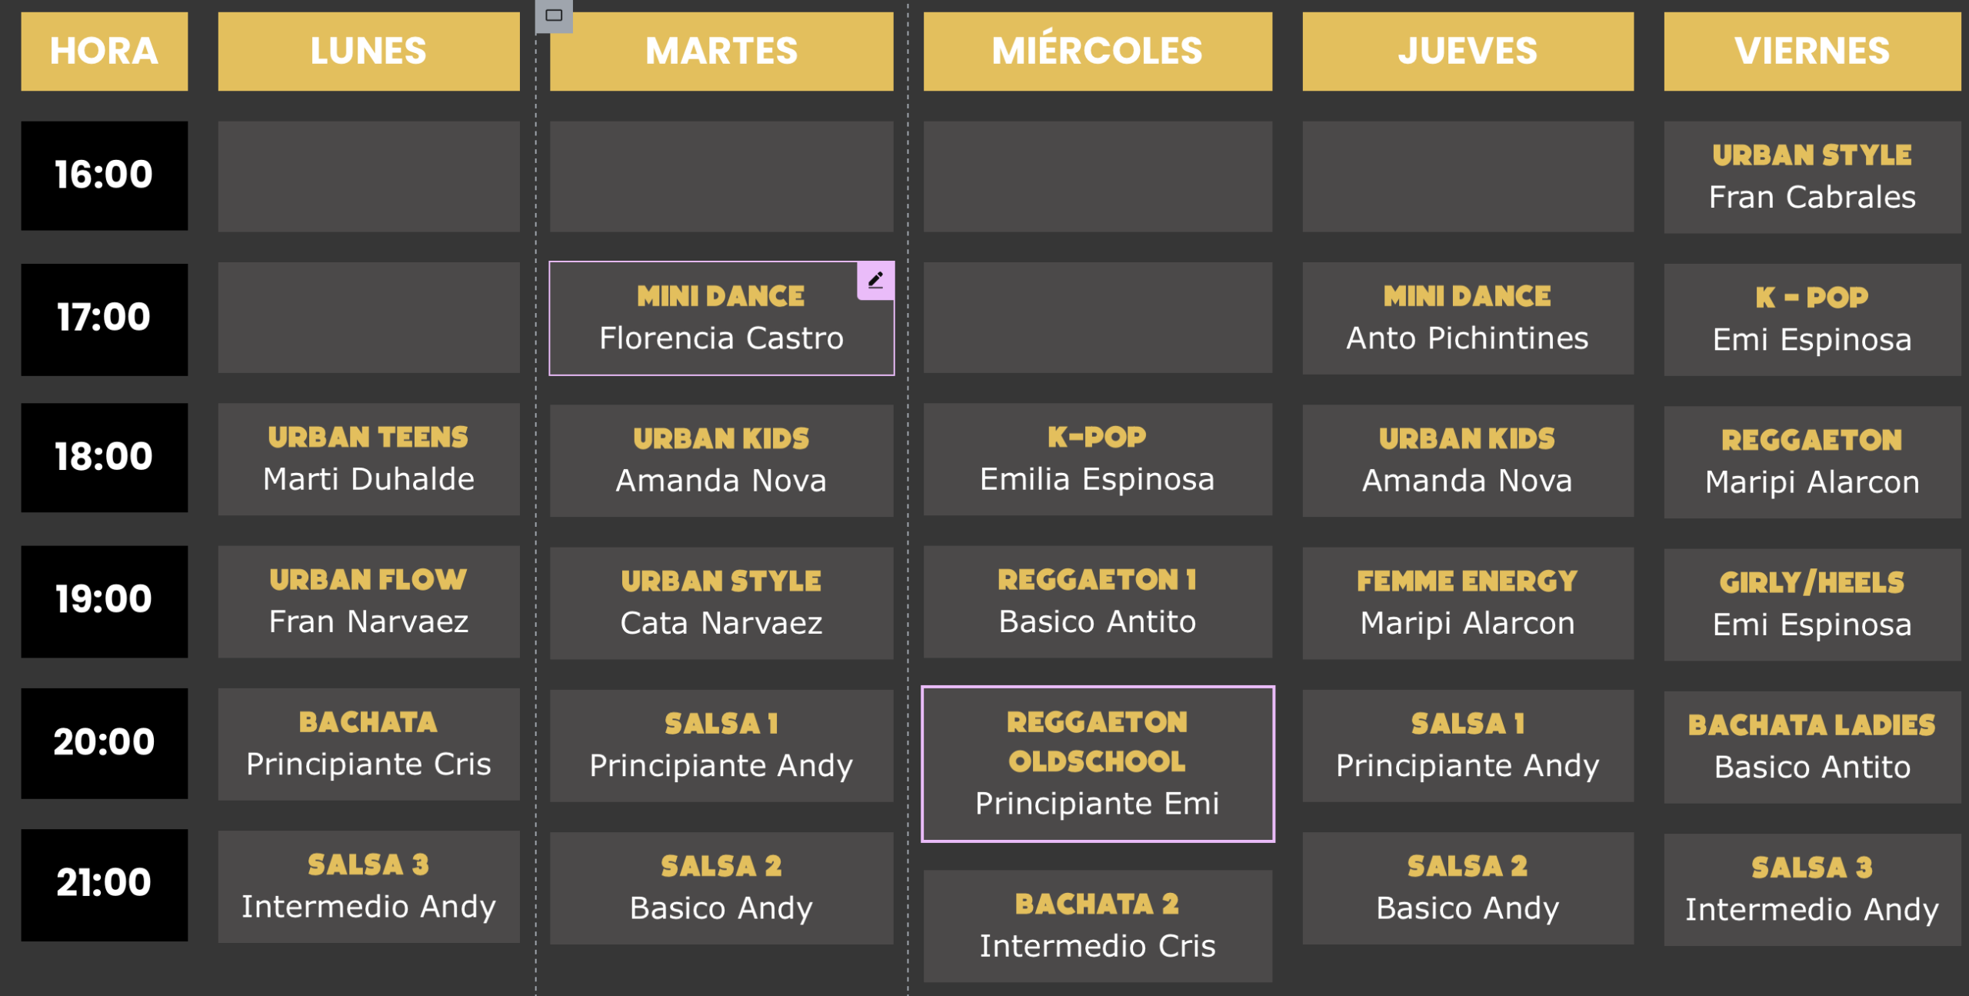Viewport: 1969px width, 996px height.
Task: Click the Bachata Ladies Basico Antito cell
Action: pyautogui.click(x=1811, y=747)
